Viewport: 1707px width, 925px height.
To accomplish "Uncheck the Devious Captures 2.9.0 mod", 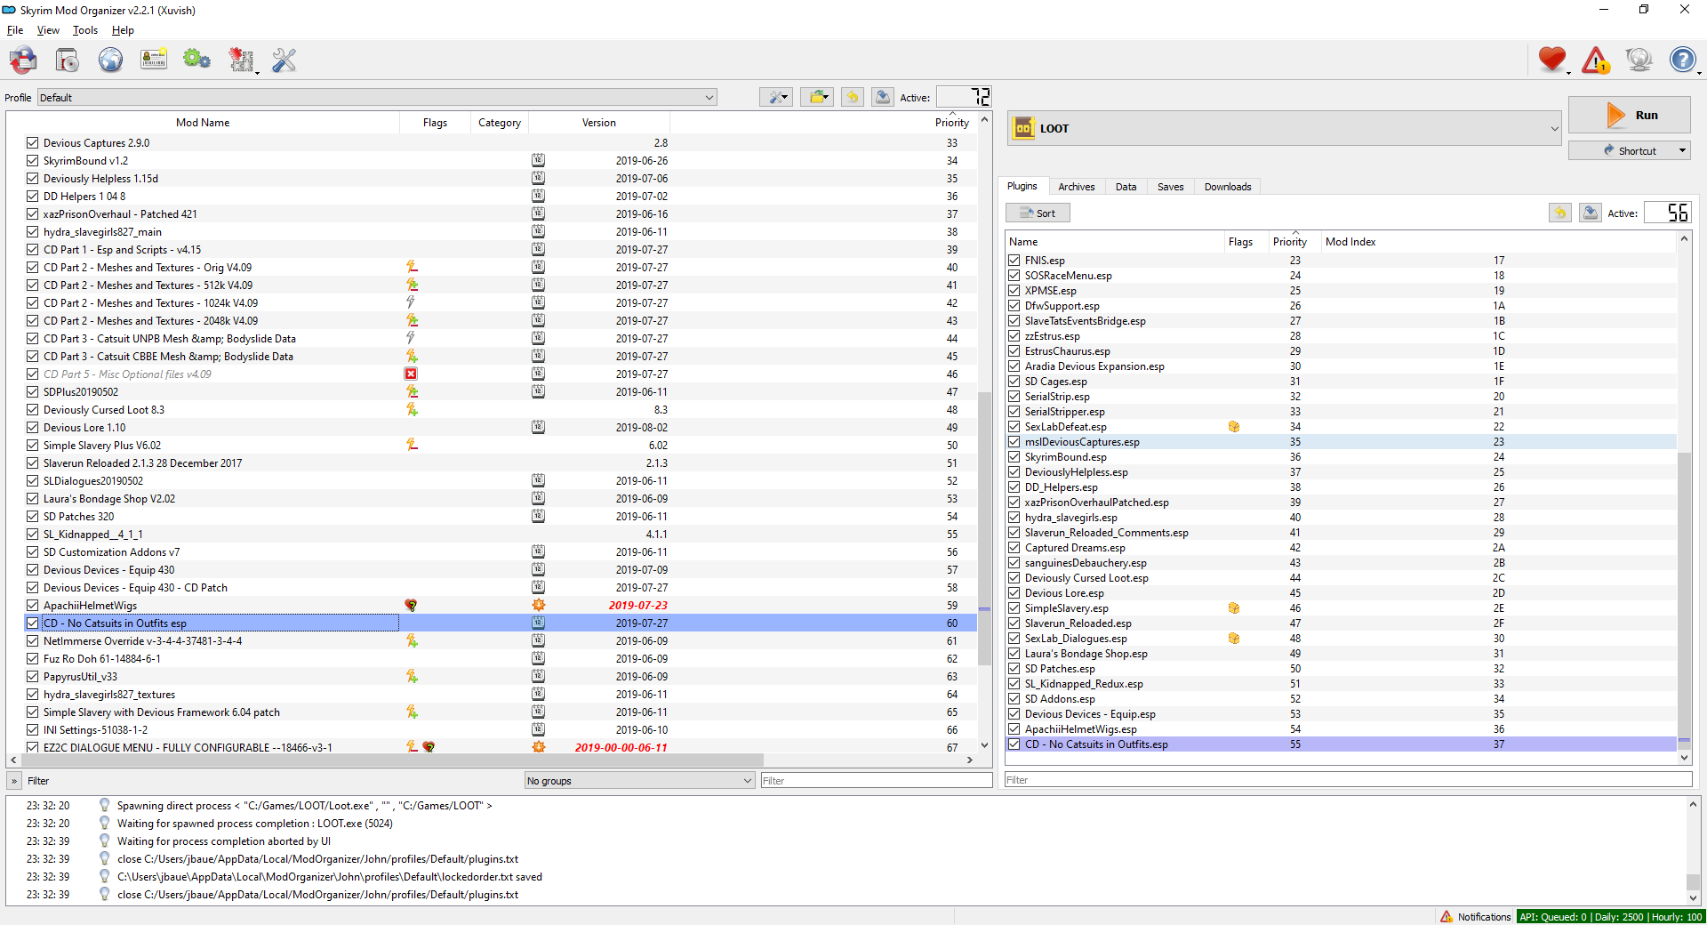I will click(33, 142).
